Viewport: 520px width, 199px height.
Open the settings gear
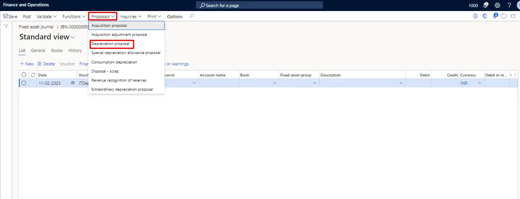(497, 5)
